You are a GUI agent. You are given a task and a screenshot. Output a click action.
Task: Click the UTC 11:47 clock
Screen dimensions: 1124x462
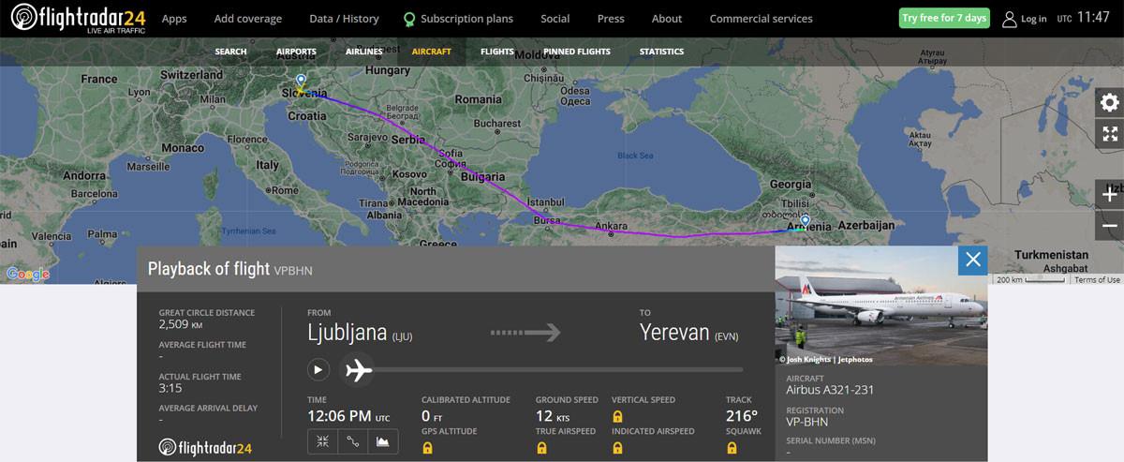tap(1084, 18)
